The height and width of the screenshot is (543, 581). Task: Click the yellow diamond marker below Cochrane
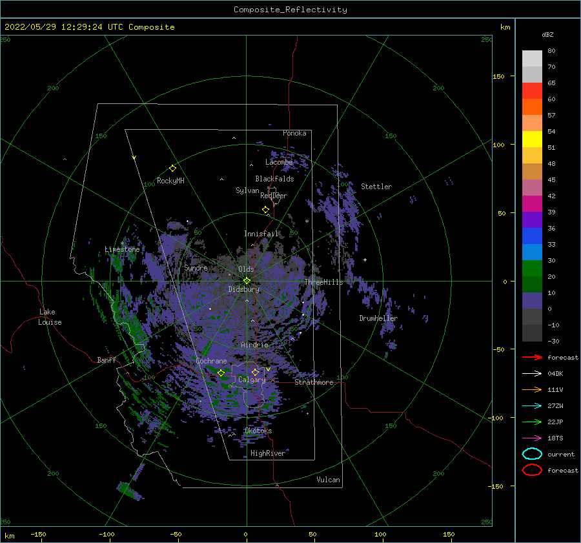pos(221,373)
